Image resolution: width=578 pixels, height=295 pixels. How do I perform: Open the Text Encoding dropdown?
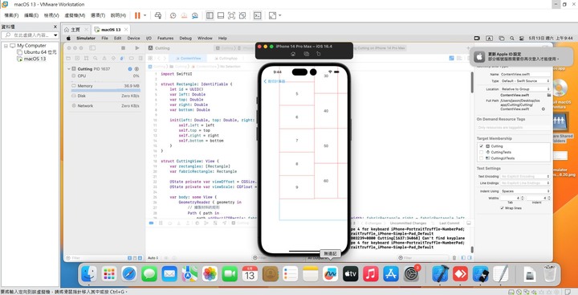[525, 177]
